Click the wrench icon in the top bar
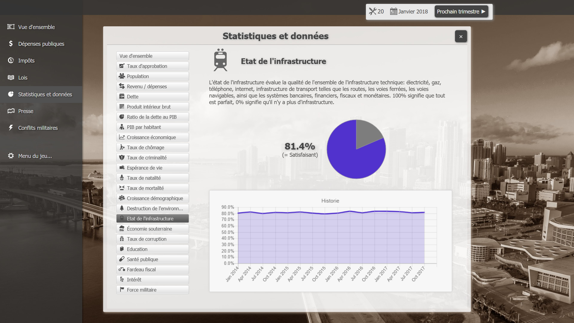This screenshot has height=323, width=574. 373,11
